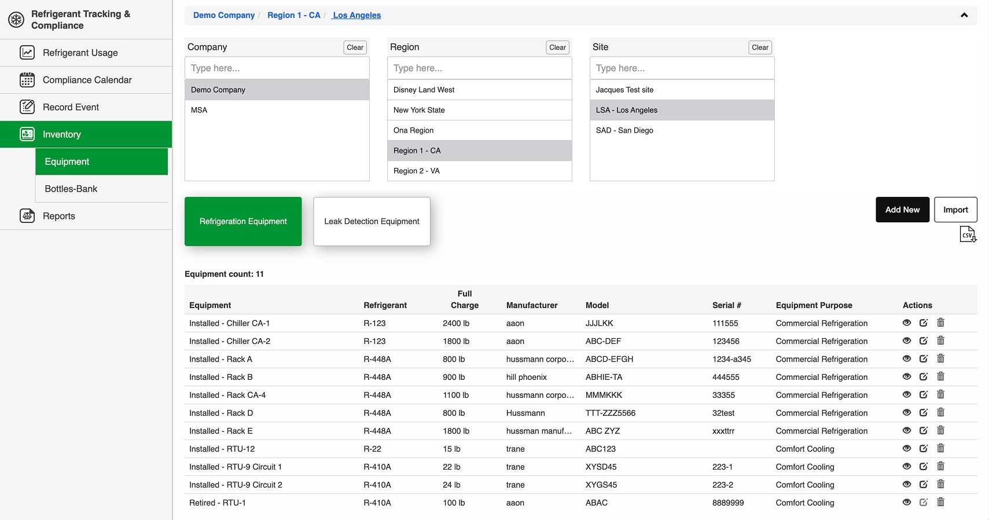This screenshot has width=989, height=520.
Task: Open Reports section
Action: click(x=86, y=216)
